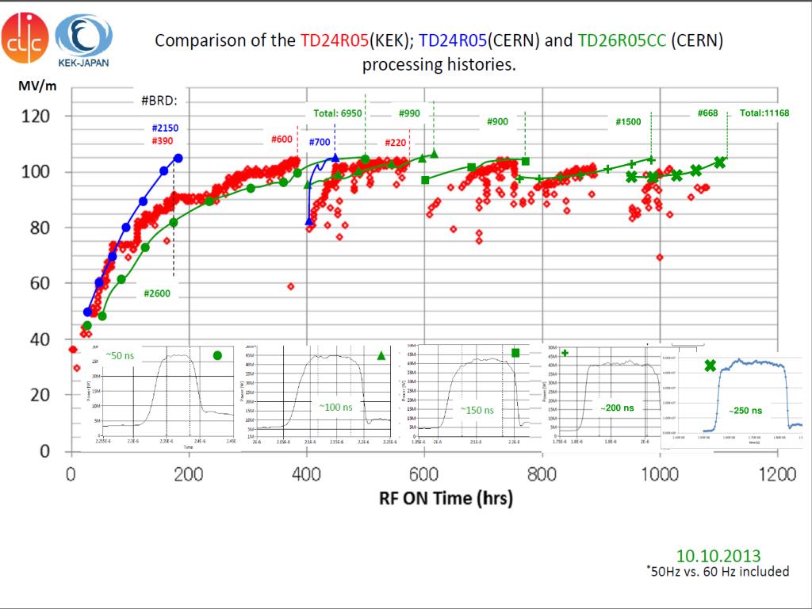
Task: Click the blue triangle point under #700
Action: (x=335, y=158)
